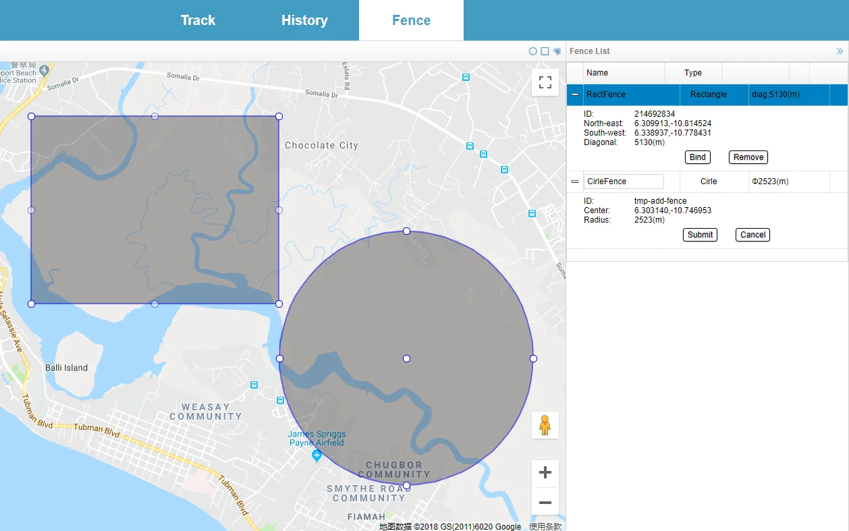Submit the new circle fence
This screenshot has width=849, height=531.
tap(700, 235)
